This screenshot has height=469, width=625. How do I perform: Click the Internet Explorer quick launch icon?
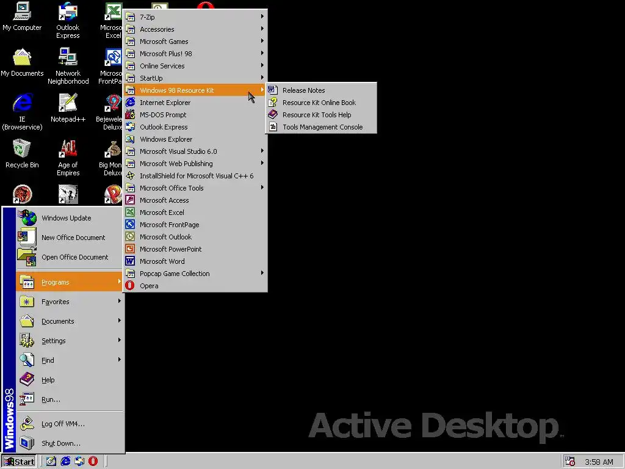[65, 462]
